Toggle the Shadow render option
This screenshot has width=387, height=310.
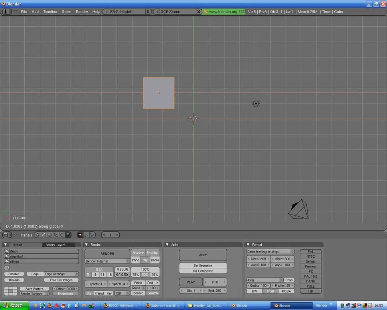click(138, 253)
